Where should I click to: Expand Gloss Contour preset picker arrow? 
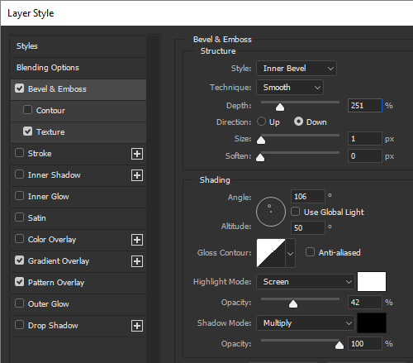point(290,253)
